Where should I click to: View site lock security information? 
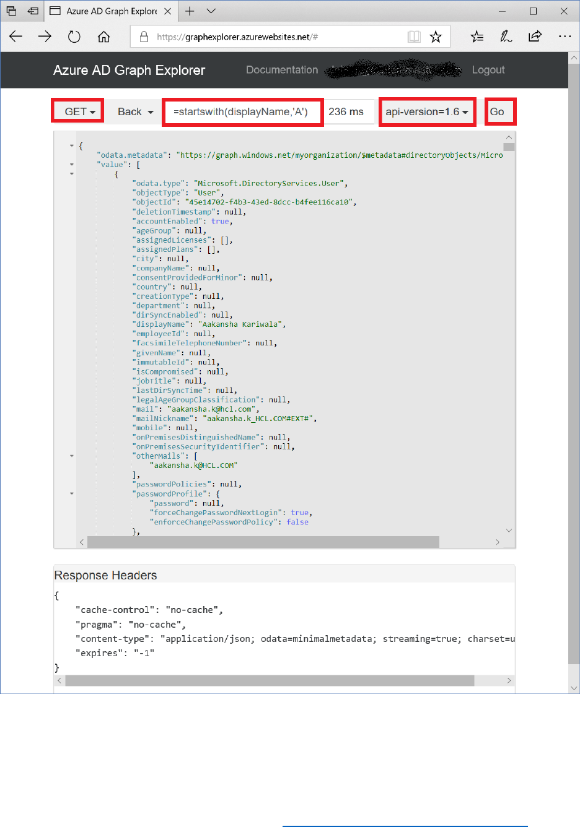point(144,37)
